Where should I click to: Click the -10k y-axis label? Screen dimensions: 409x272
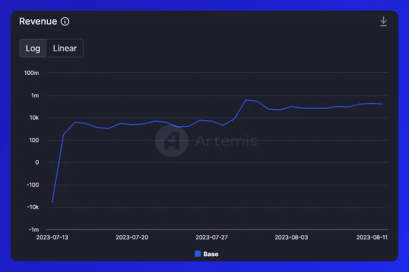(33, 207)
